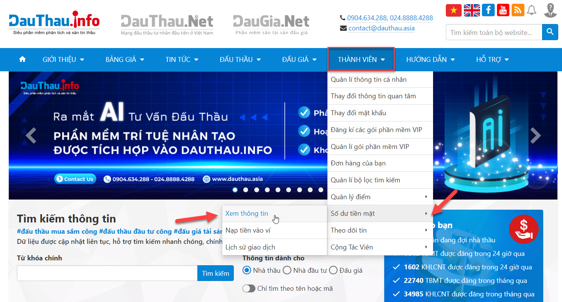Image resolution: width=562 pixels, height=302 pixels.
Task: Switch language with the UK flag icon
Action: (x=472, y=10)
